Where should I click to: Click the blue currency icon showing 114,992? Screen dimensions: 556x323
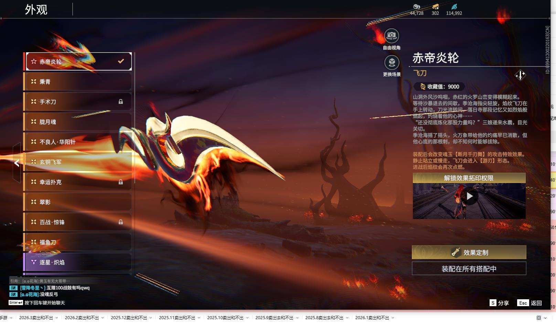[x=454, y=6]
